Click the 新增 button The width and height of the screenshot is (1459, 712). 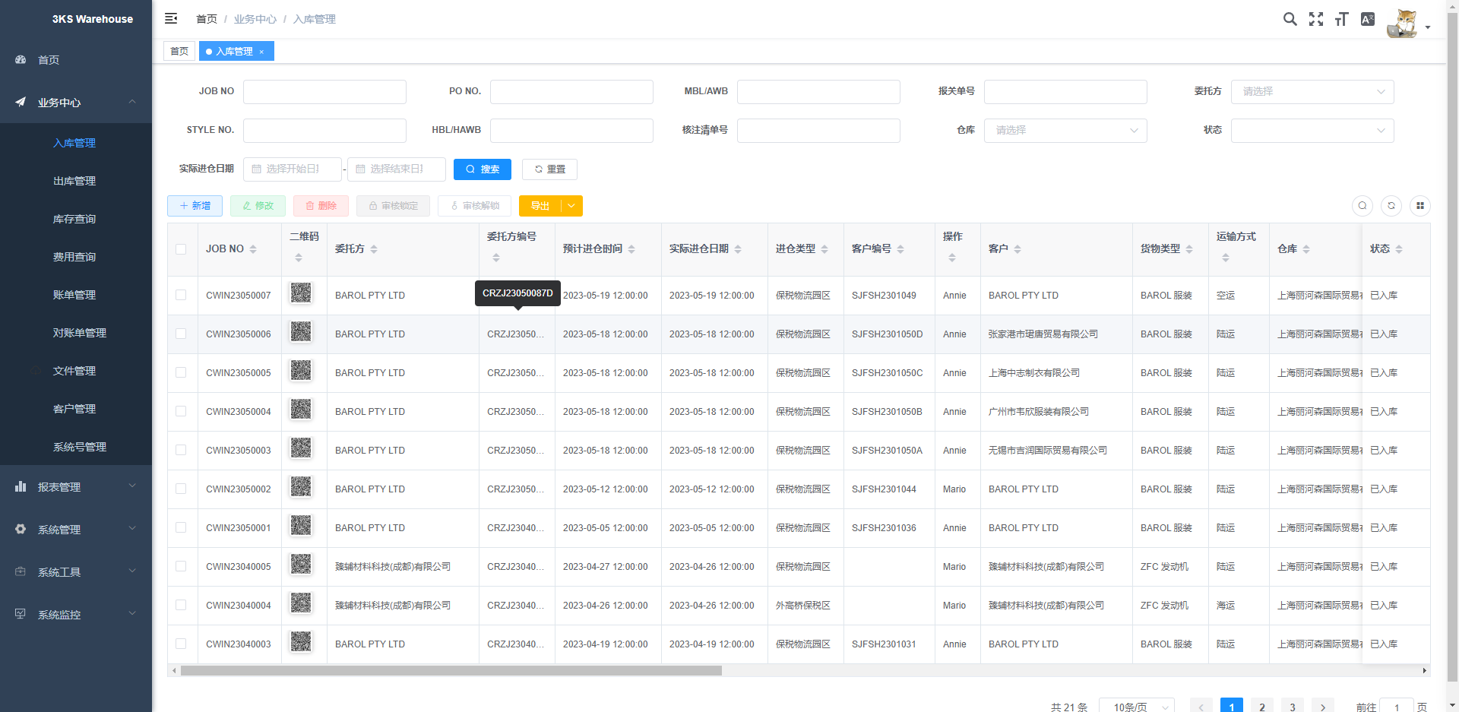tap(195, 206)
